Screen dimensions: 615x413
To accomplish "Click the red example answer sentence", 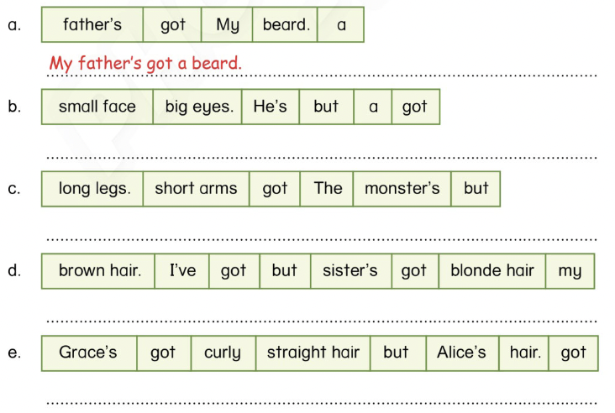I will click(145, 63).
